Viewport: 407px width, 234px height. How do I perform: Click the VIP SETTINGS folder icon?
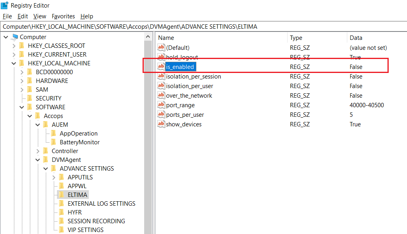[x=62, y=230]
